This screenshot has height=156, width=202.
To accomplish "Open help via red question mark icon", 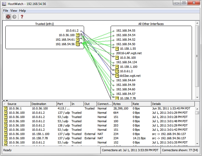I will tap(22, 17).
